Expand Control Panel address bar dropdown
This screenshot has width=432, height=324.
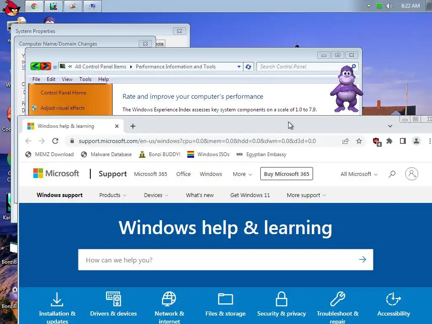(239, 67)
